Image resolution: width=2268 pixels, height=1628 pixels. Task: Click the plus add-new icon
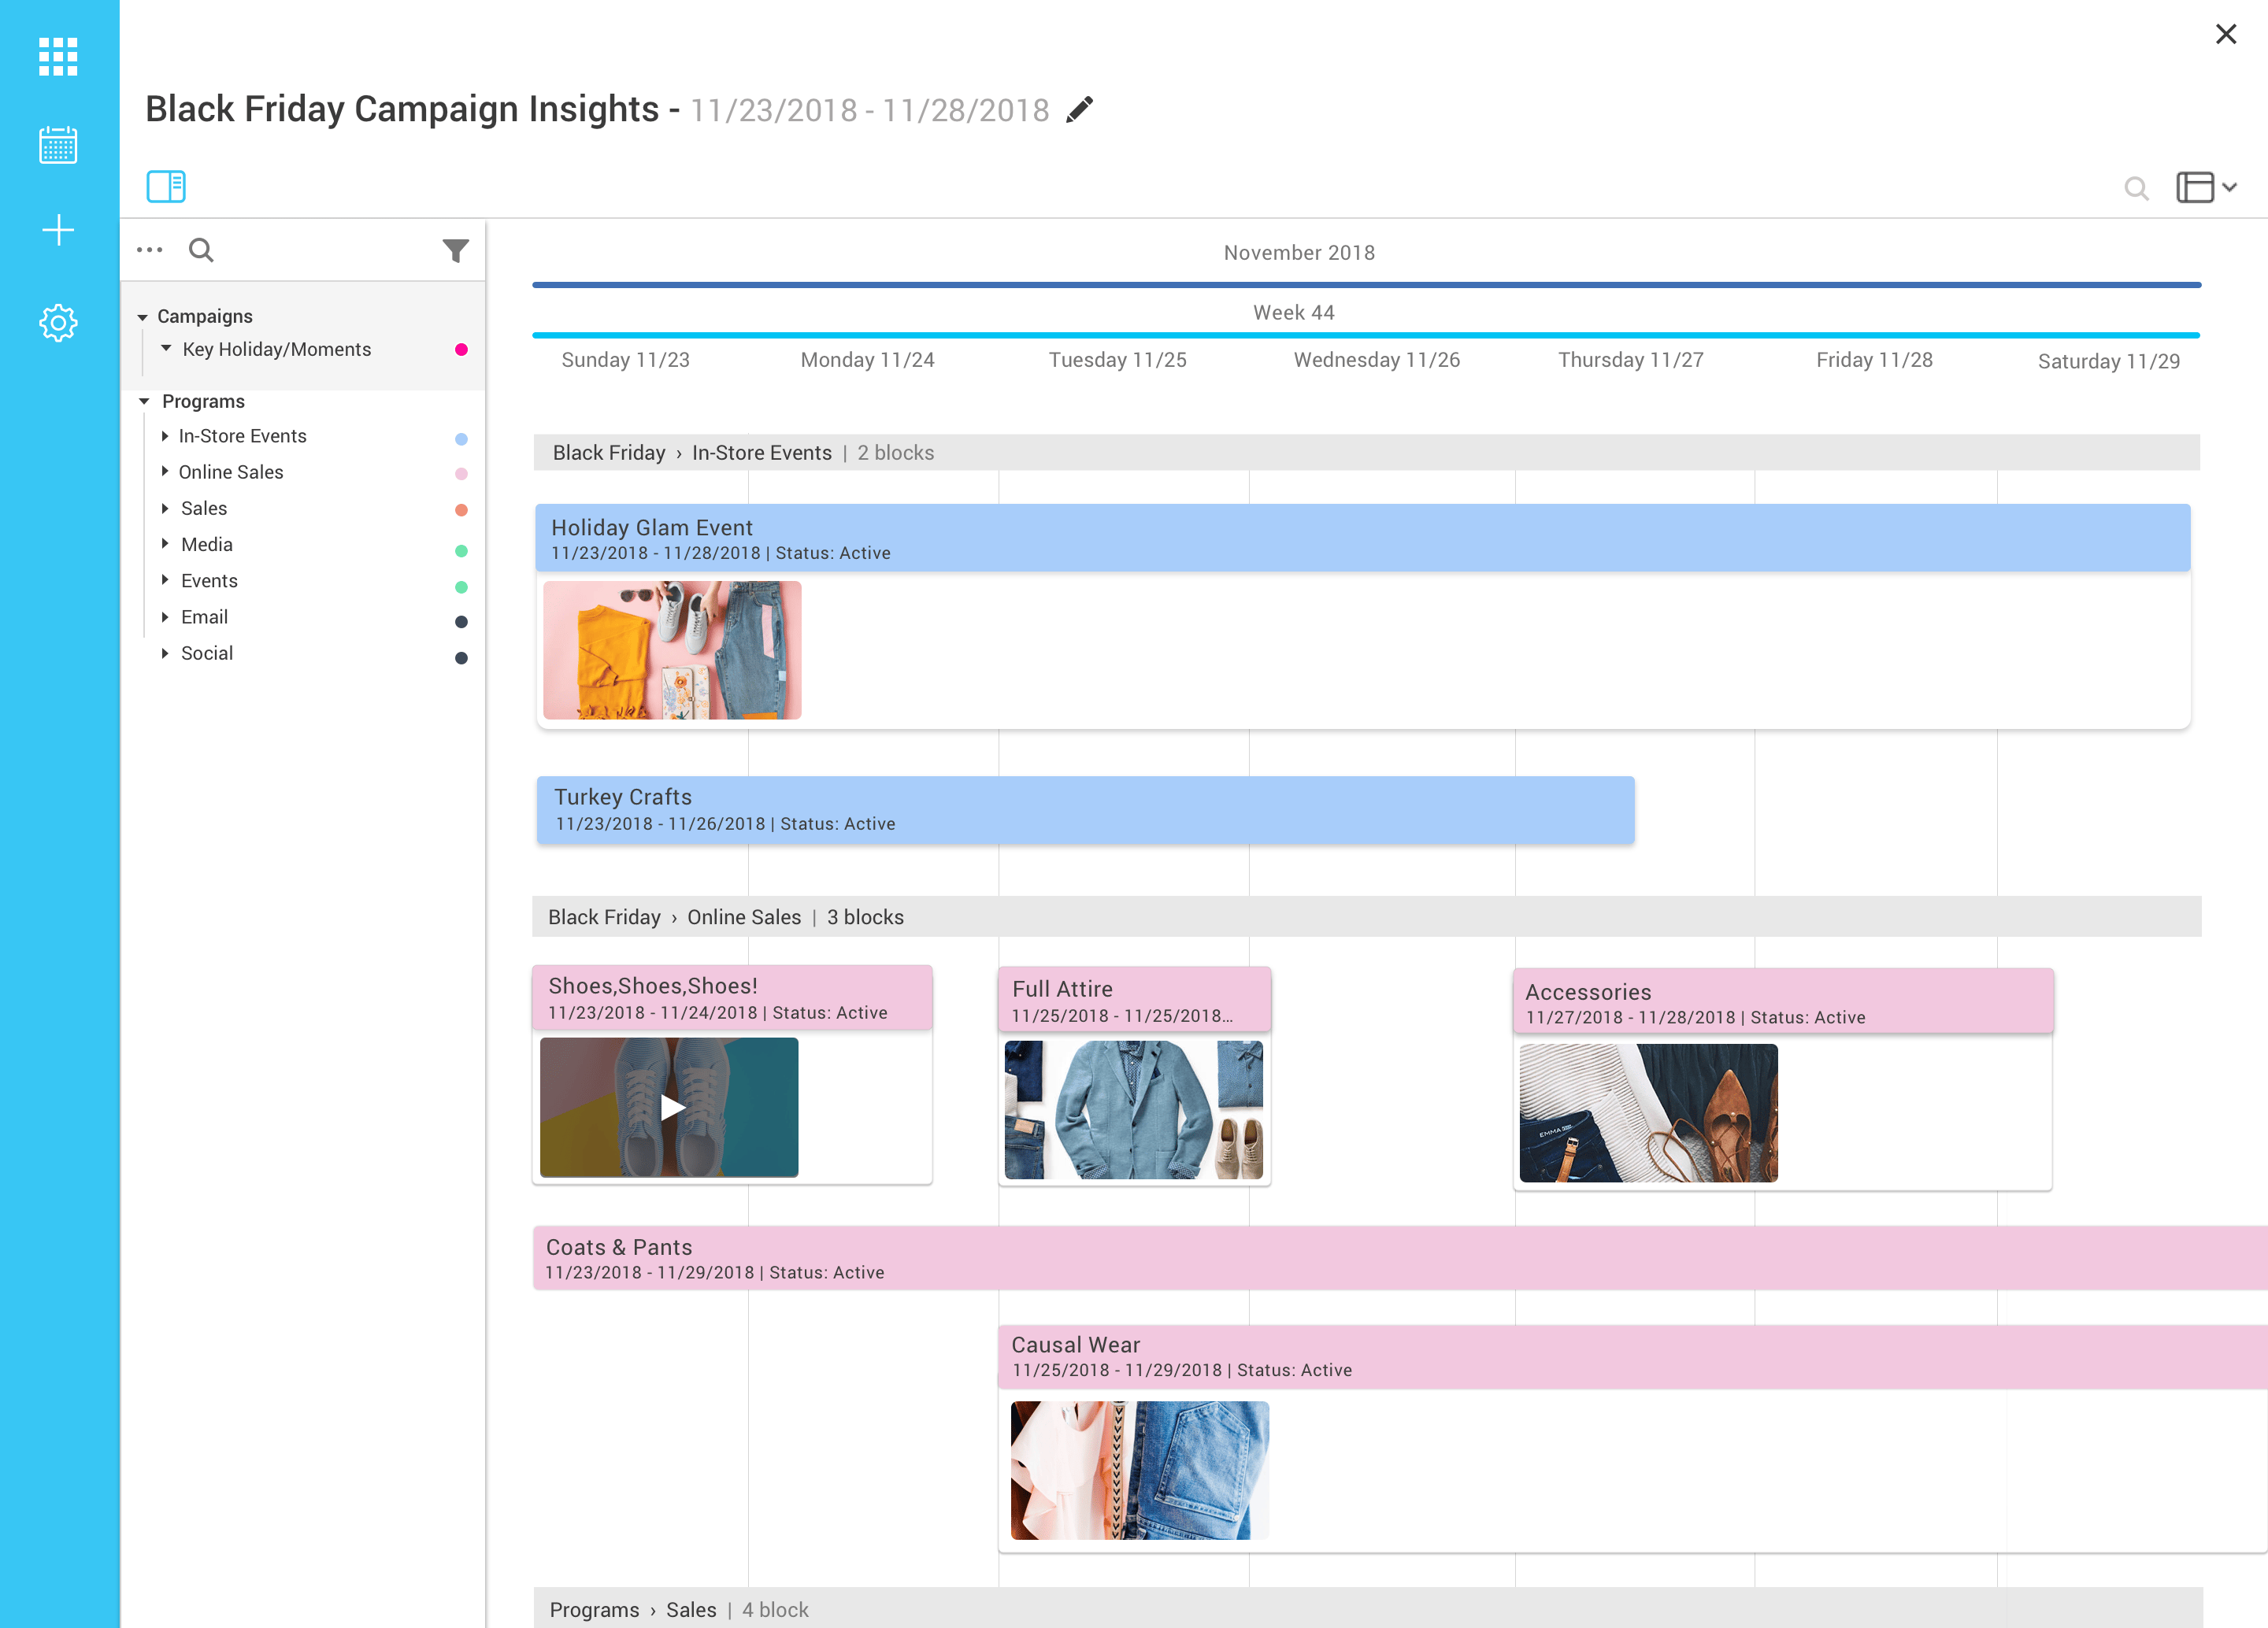coord(58,231)
